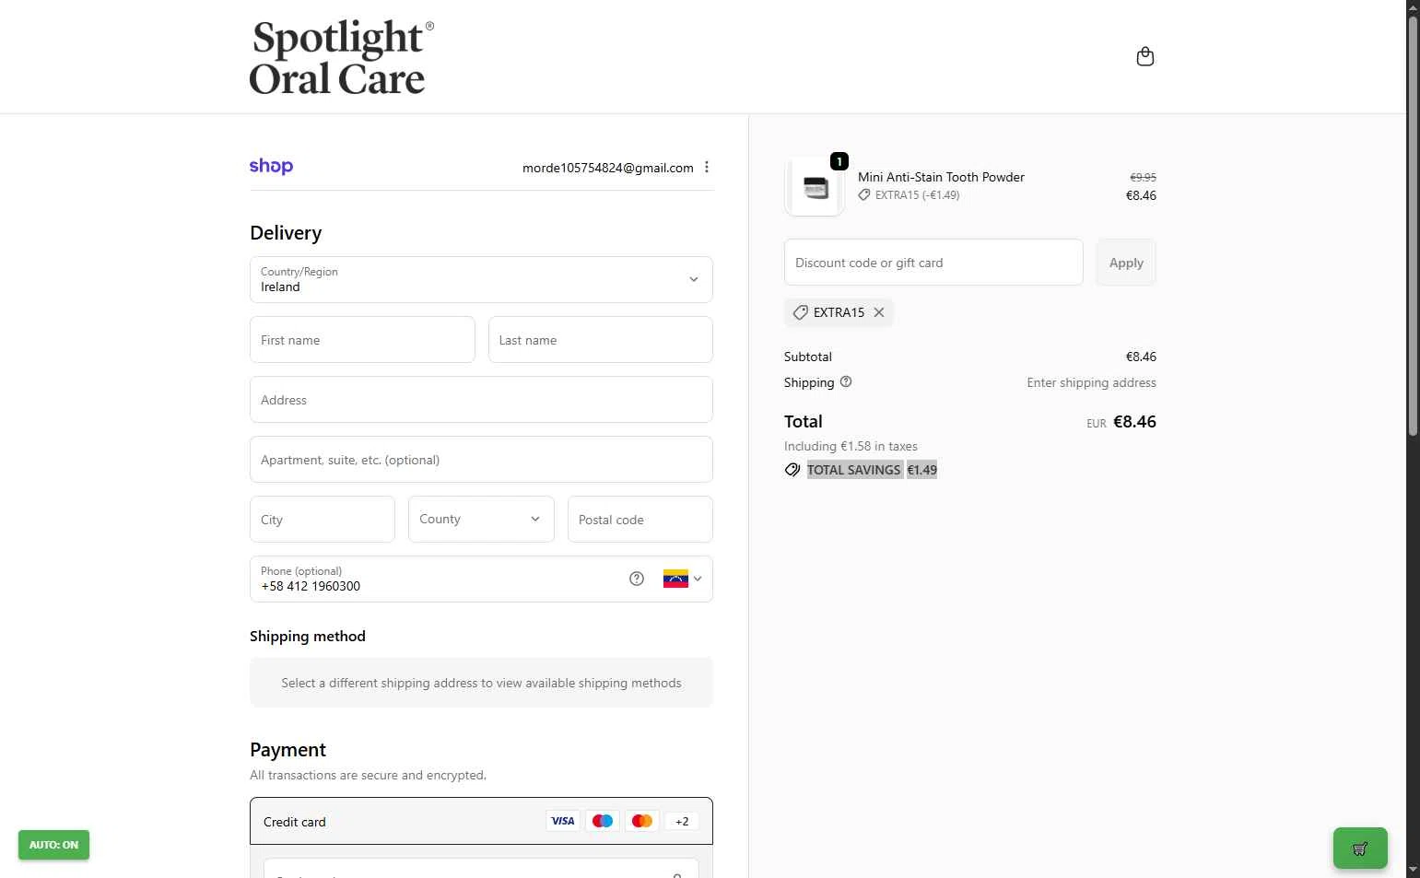
Task: Focus the Discount code or gift card field
Action: (x=933, y=263)
